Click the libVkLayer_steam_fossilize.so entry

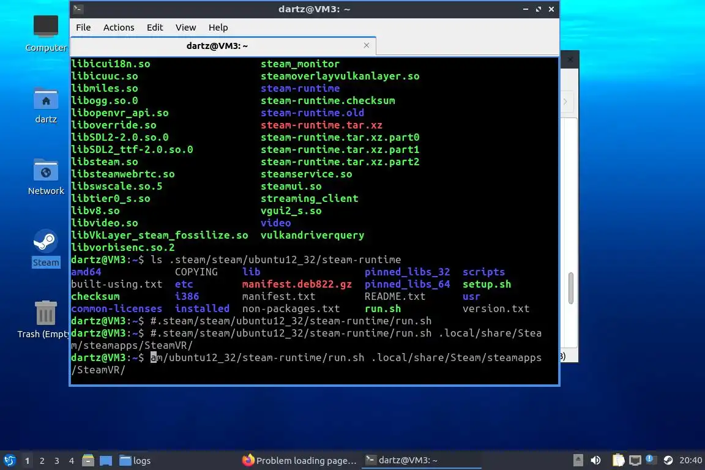[160, 235]
